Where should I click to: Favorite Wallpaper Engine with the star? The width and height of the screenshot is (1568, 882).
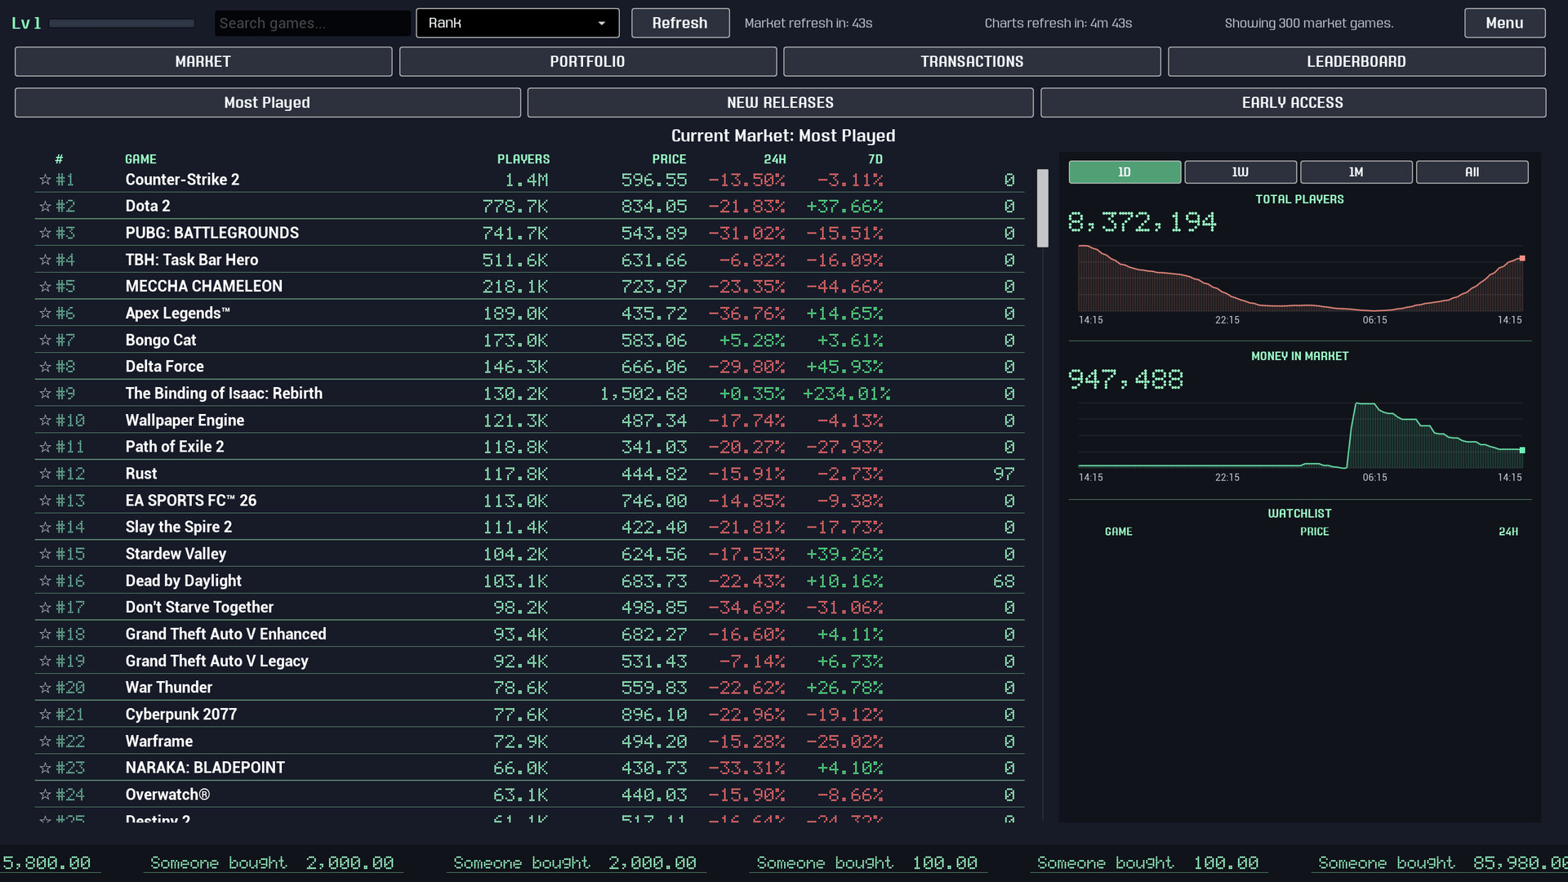coord(46,421)
